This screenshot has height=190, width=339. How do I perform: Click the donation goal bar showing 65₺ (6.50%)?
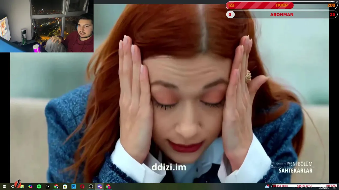304,186
